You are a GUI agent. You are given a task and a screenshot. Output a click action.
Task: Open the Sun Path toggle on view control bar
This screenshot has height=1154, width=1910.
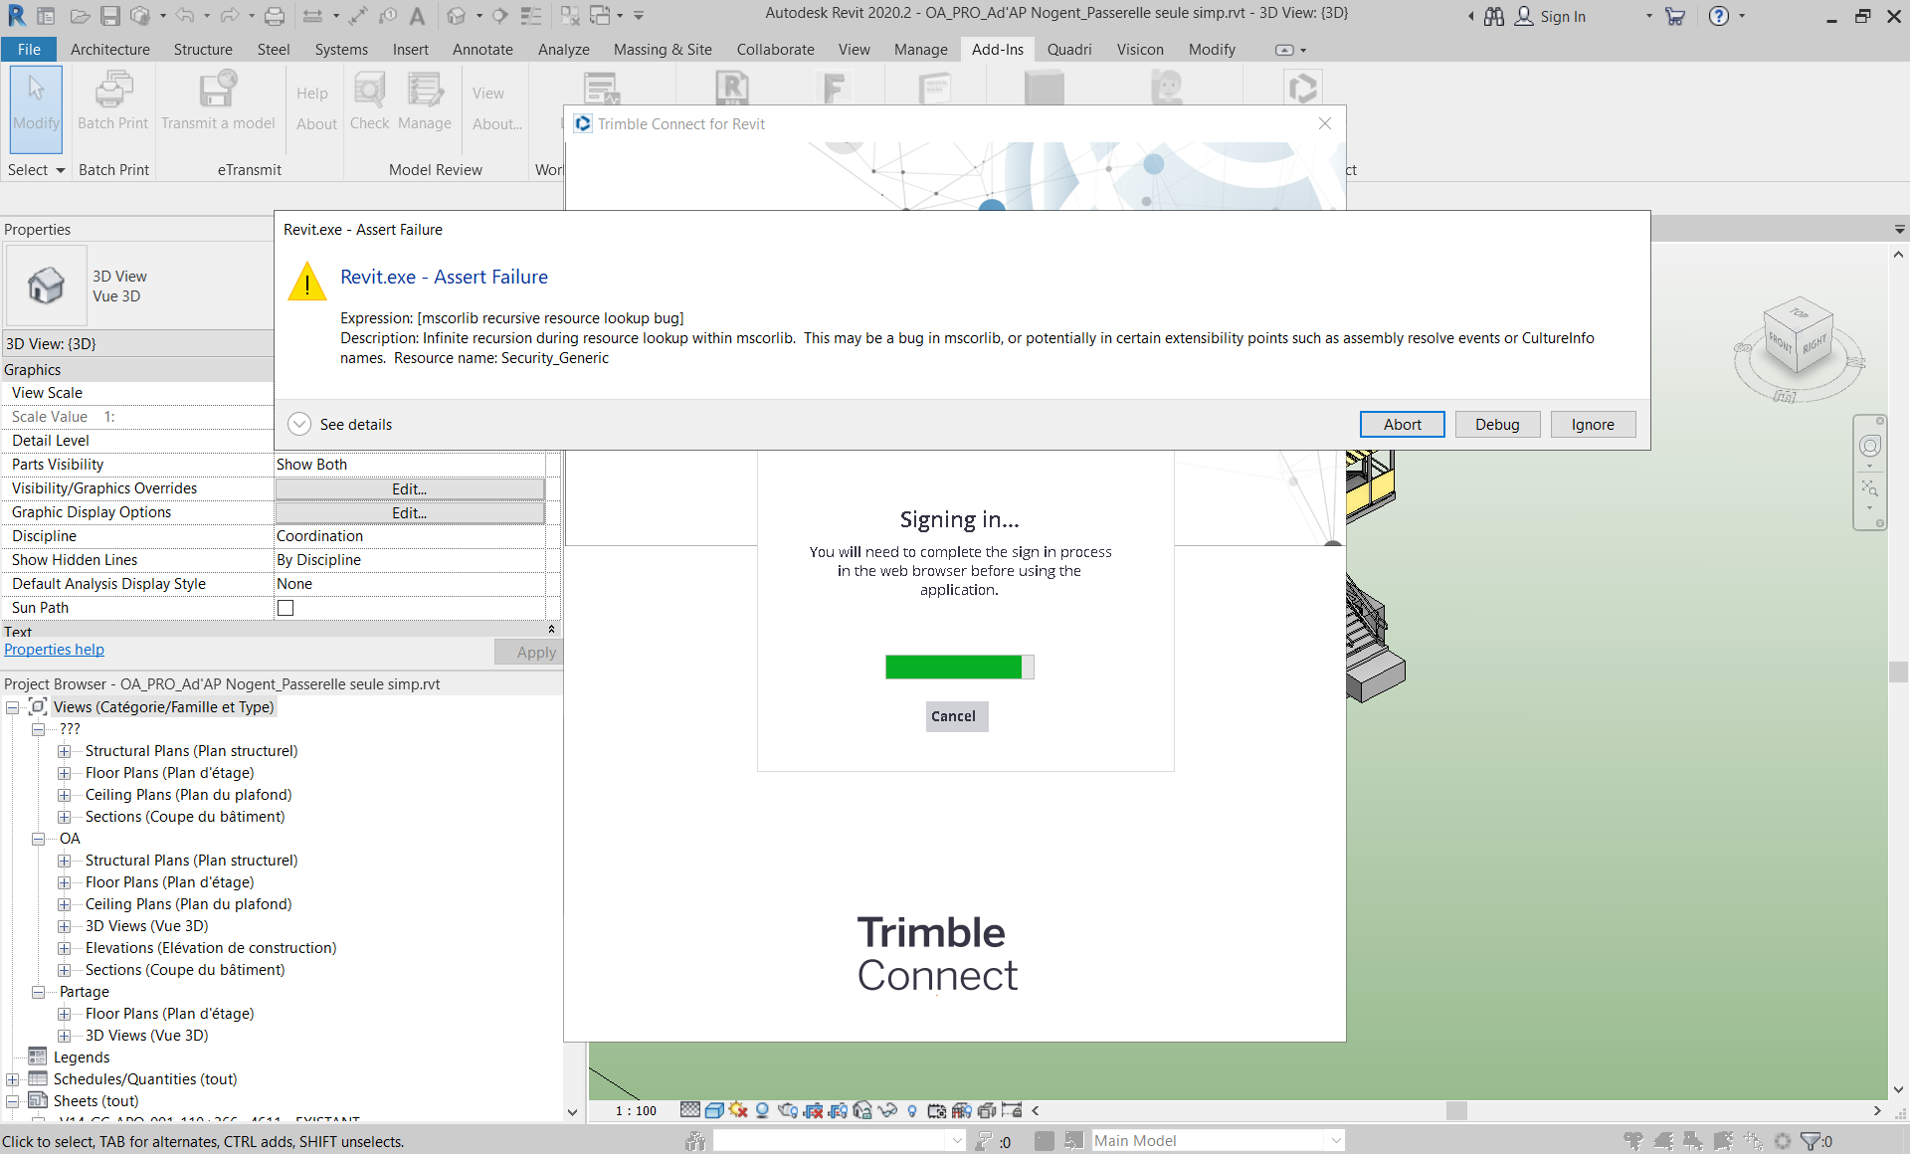[x=737, y=1110]
